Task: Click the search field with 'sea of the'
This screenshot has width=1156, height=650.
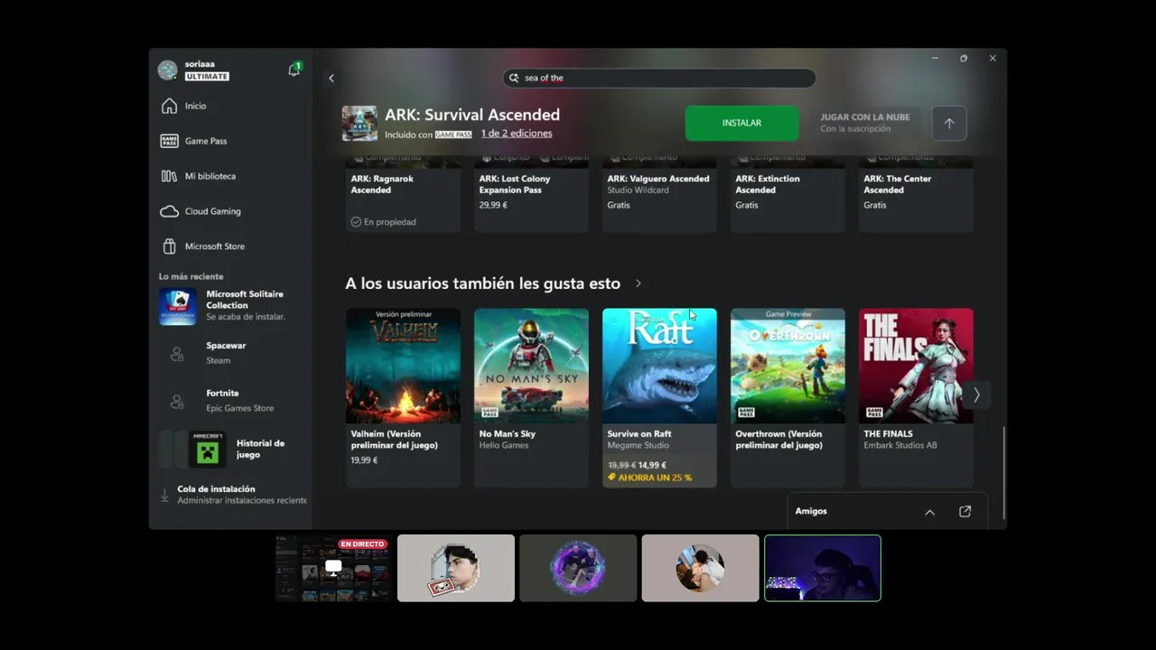Action: tap(659, 79)
